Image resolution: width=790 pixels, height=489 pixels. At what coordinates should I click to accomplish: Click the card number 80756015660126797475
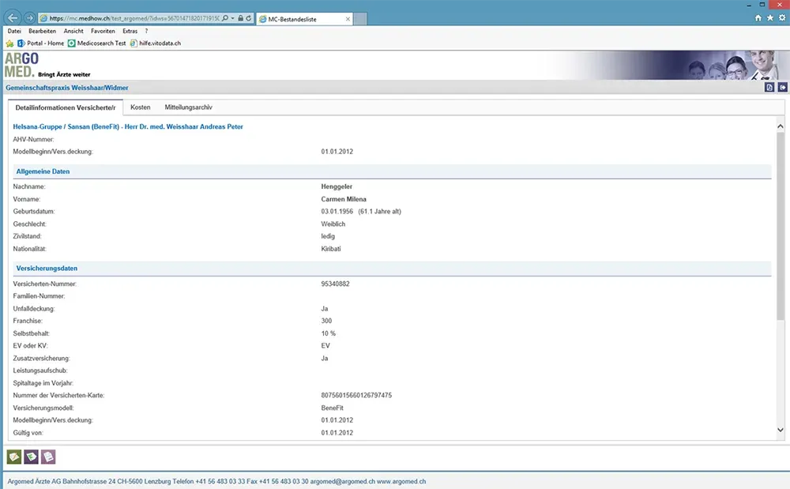click(356, 395)
